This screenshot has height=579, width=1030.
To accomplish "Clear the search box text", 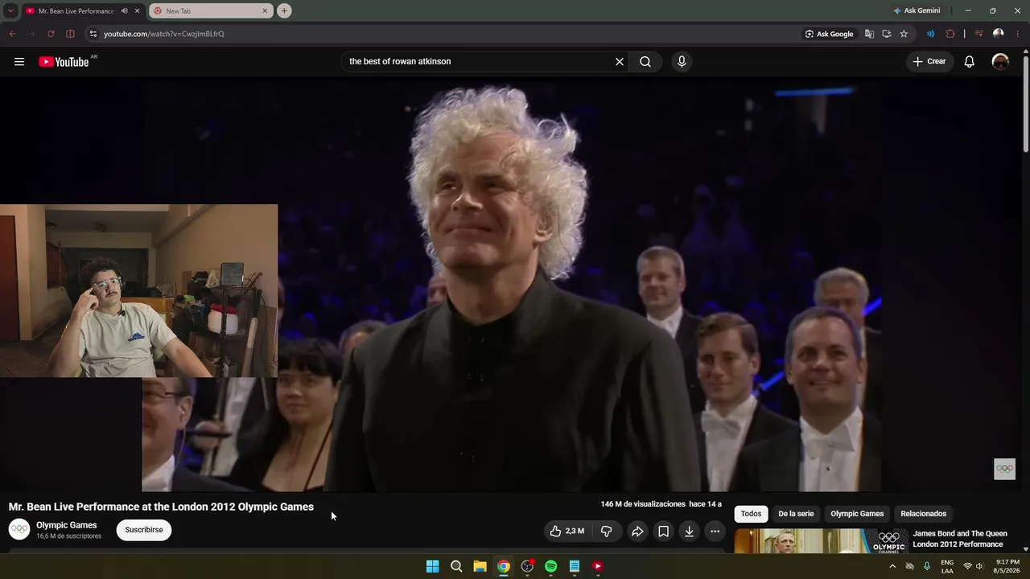I will (620, 62).
